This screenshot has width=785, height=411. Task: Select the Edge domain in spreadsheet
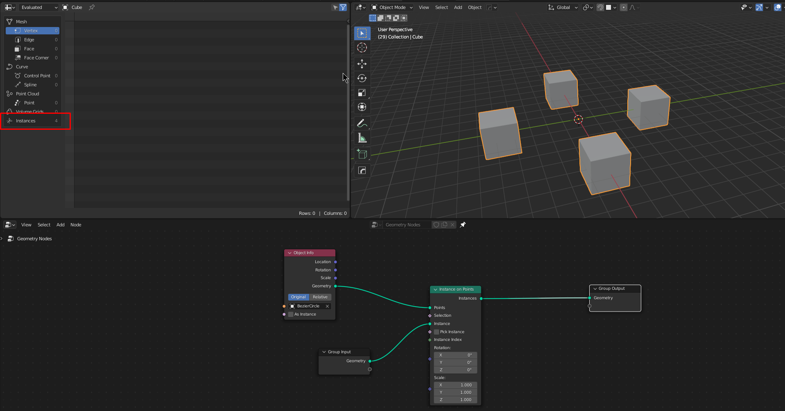pyautogui.click(x=32, y=40)
